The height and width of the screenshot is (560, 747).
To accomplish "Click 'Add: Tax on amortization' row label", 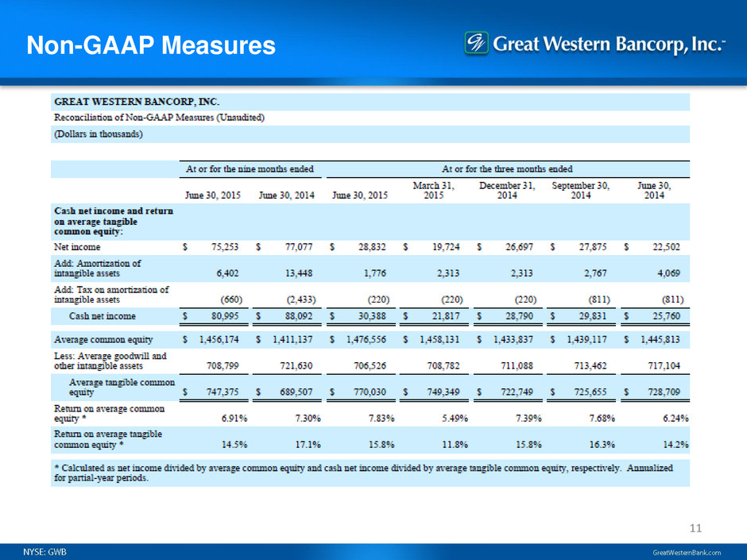I will point(111,295).
